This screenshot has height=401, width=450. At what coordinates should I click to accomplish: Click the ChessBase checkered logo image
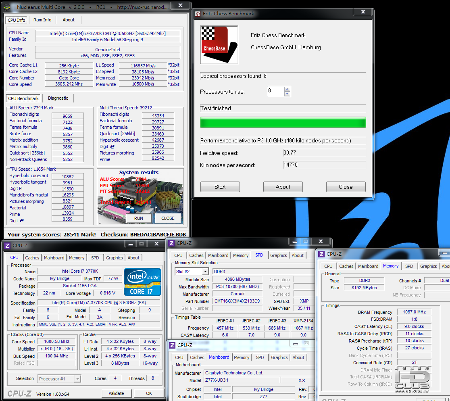point(219,45)
